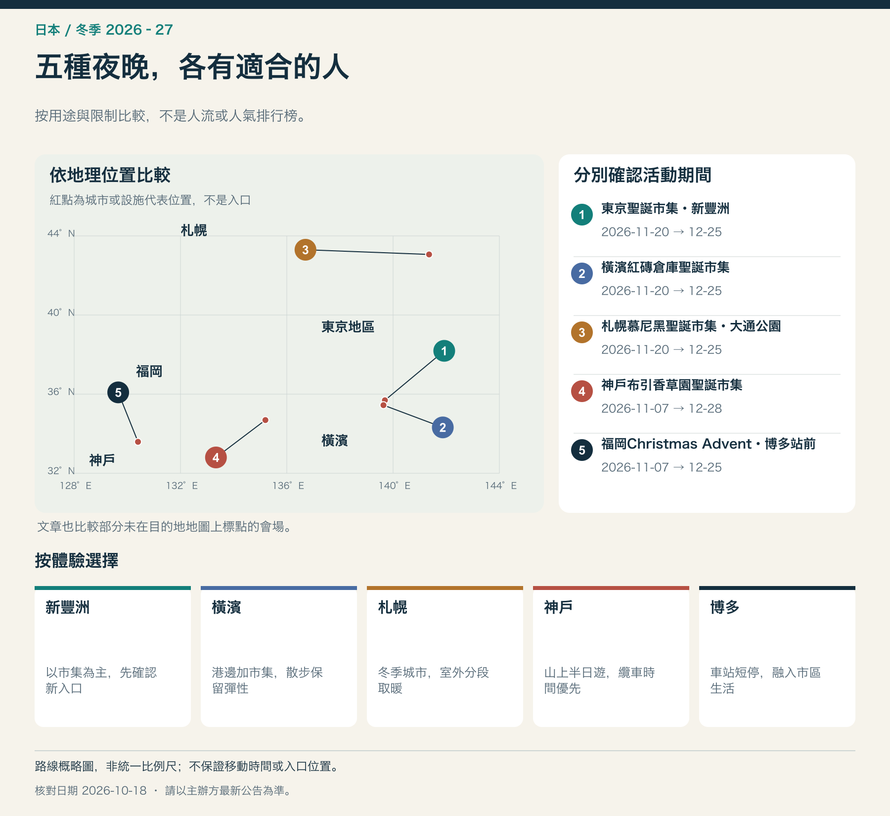Click the red location dot linked to marker 1

385,400
